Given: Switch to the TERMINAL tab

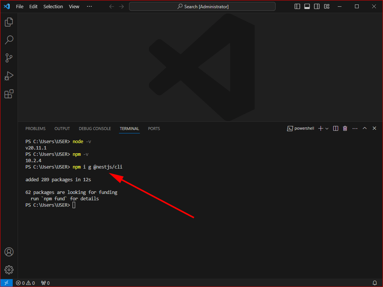Looking at the screenshot, I should point(129,129).
